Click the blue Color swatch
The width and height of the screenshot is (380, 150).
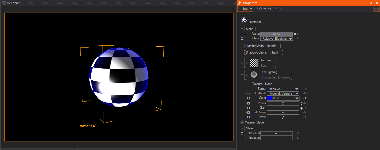[270, 98]
